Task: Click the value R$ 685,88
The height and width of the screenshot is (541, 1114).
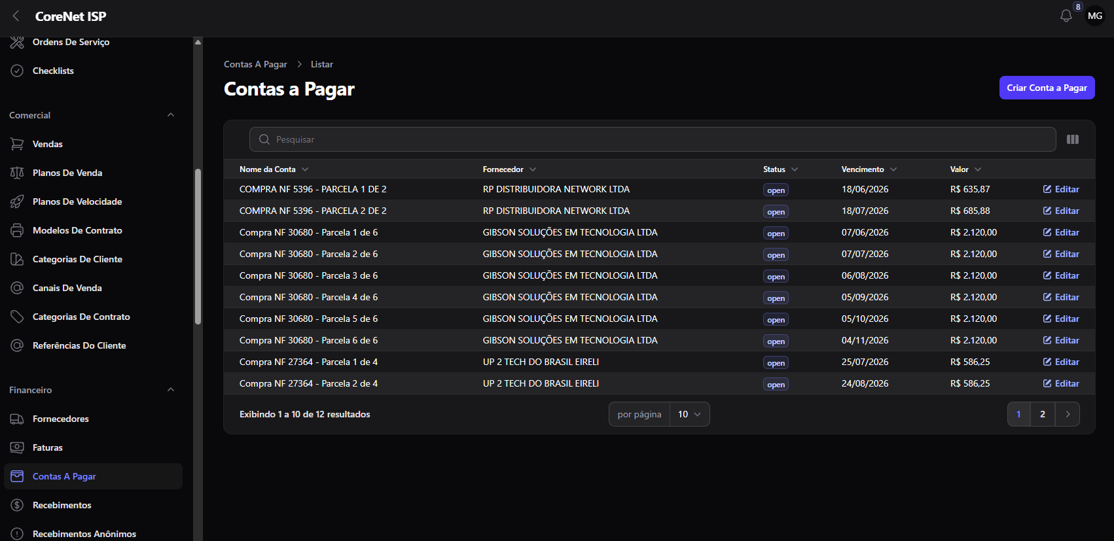Action: pos(970,211)
